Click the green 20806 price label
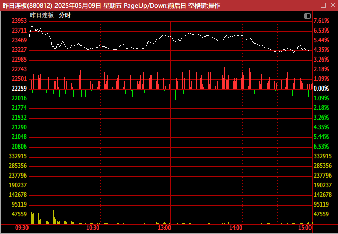This screenshot has height=234, width=338. 19,147
